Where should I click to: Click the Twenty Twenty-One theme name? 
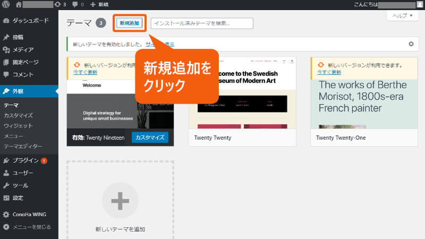click(x=341, y=138)
